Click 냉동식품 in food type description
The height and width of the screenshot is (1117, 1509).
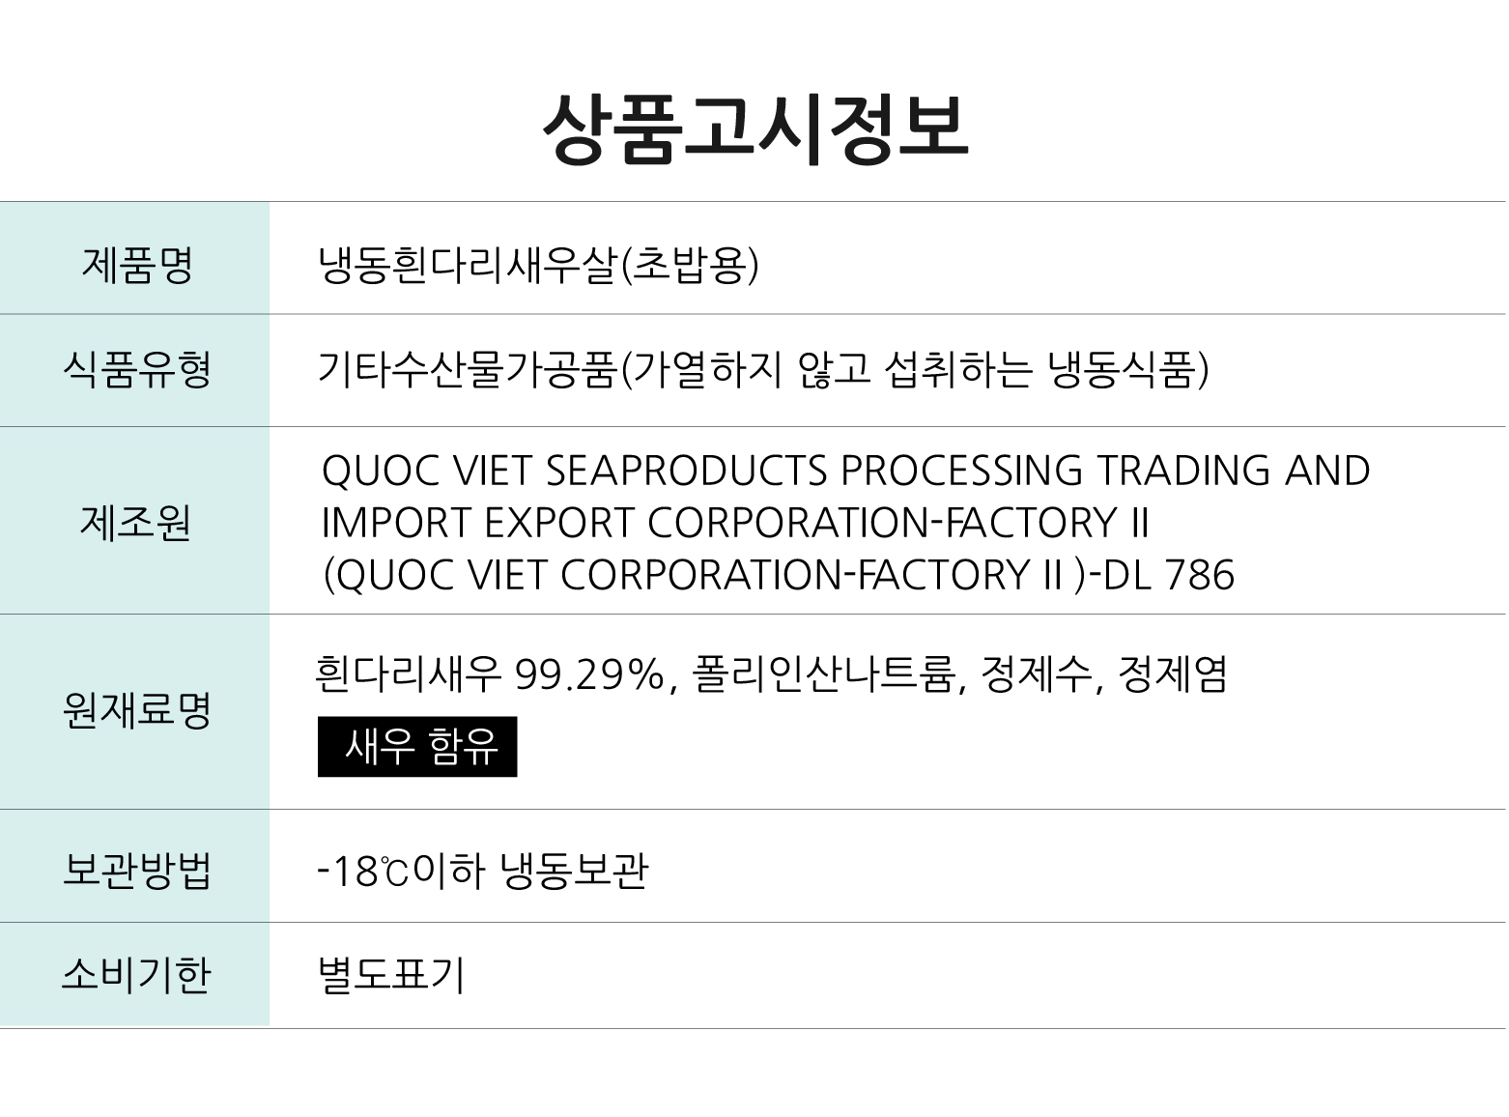(x=1123, y=369)
